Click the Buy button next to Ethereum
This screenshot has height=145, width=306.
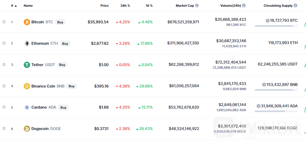pyautogui.click(x=65, y=44)
